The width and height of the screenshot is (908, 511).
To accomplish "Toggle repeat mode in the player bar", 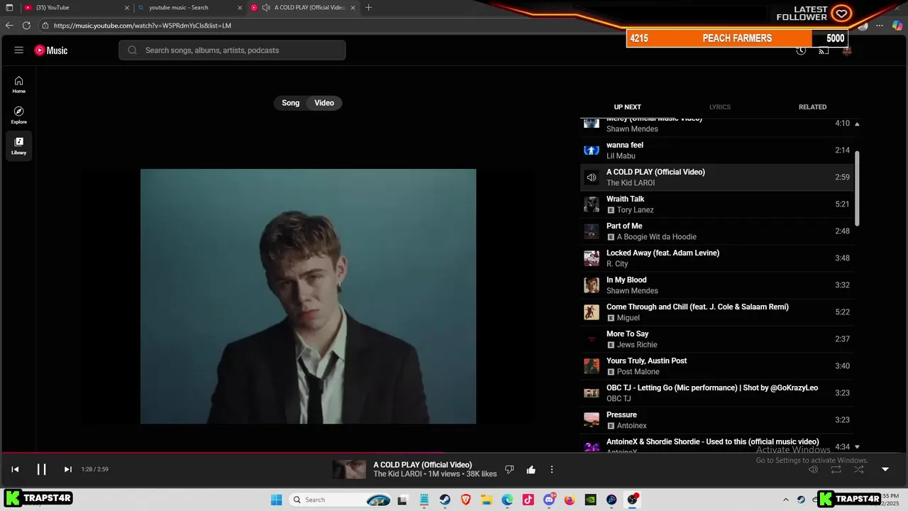I will click(836, 469).
